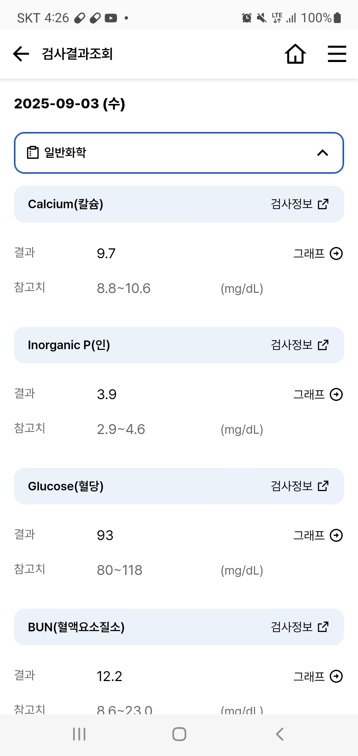
Task: Open 검사정보 for Inorganic P
Action: tap(292, 345)
